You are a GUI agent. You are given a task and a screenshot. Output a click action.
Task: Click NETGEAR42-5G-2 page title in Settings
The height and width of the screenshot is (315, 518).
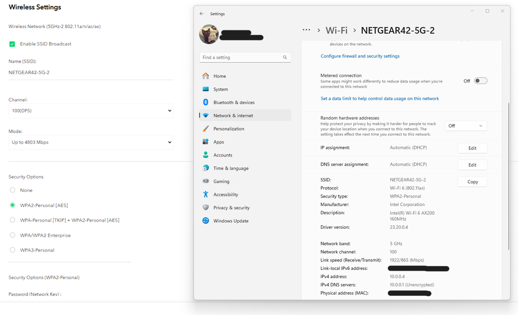point(398,31)
